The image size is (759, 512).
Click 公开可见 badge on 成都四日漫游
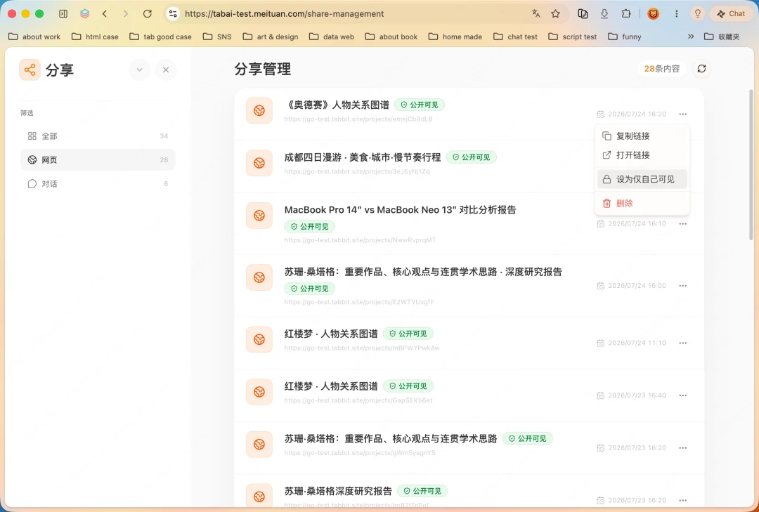[x=471, y=157]
